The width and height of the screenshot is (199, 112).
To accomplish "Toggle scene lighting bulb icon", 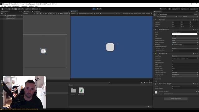I will click(41, 13).
